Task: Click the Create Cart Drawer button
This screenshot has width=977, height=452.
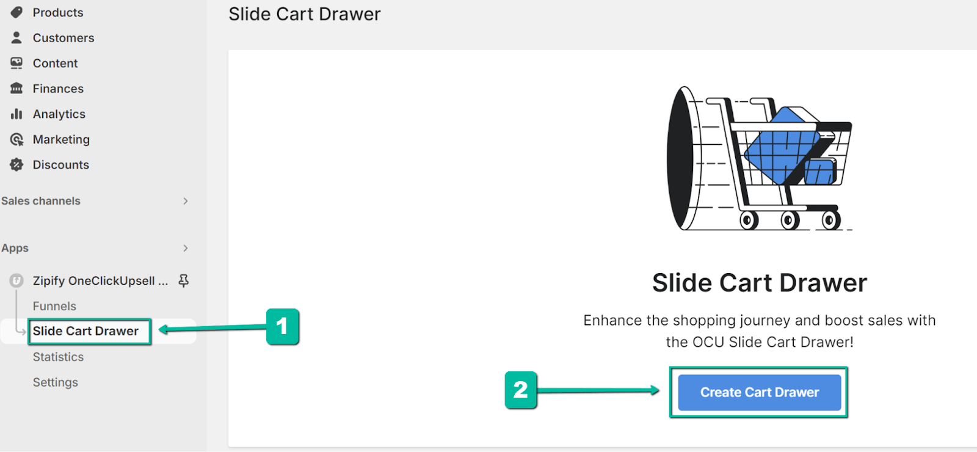Action: click(758, 392)
